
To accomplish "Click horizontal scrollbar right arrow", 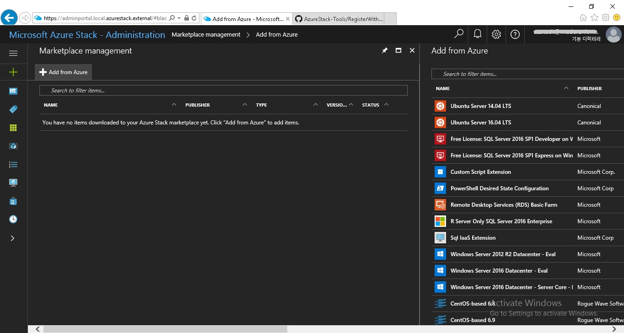I will click(x=613, y=329).
